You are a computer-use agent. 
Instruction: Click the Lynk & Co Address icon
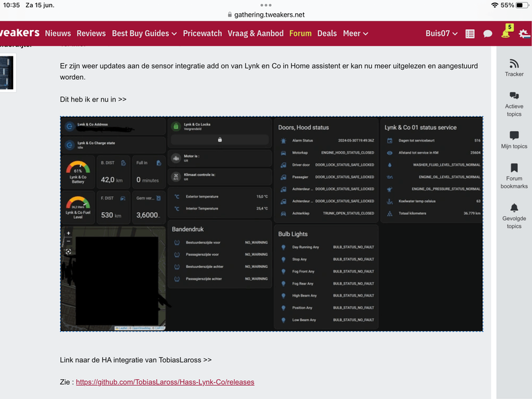[x=70, y=126]
